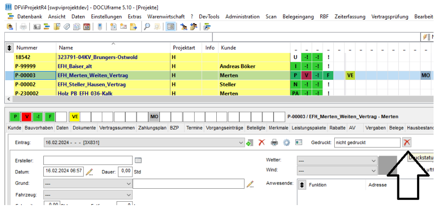Open the Zeiterfassung menu
Viewport: 434px width, 207px height.
point(350,16)
